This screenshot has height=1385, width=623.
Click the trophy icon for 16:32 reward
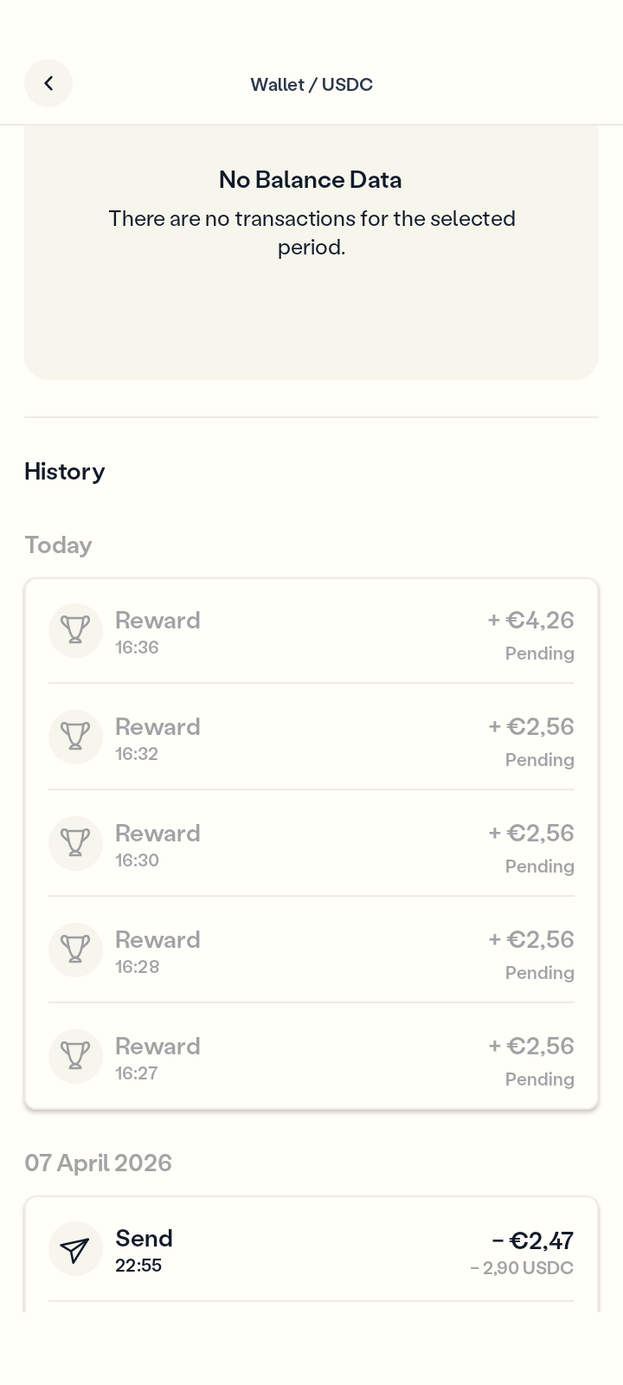point(75,737)
